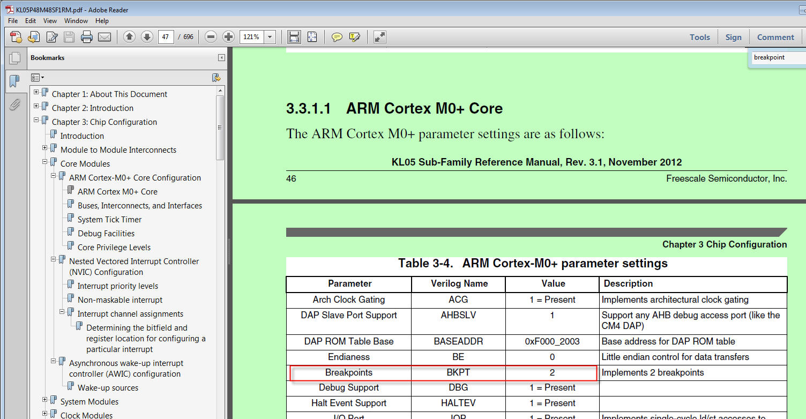Click the email envelope icon

point(105,37)
